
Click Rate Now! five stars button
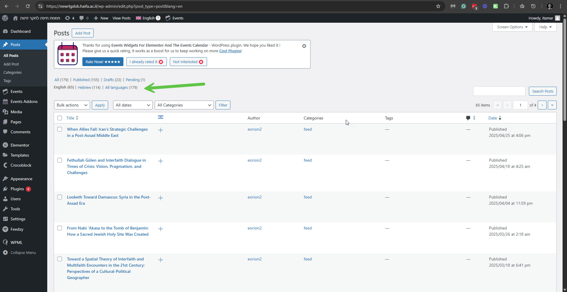point(103,62)
